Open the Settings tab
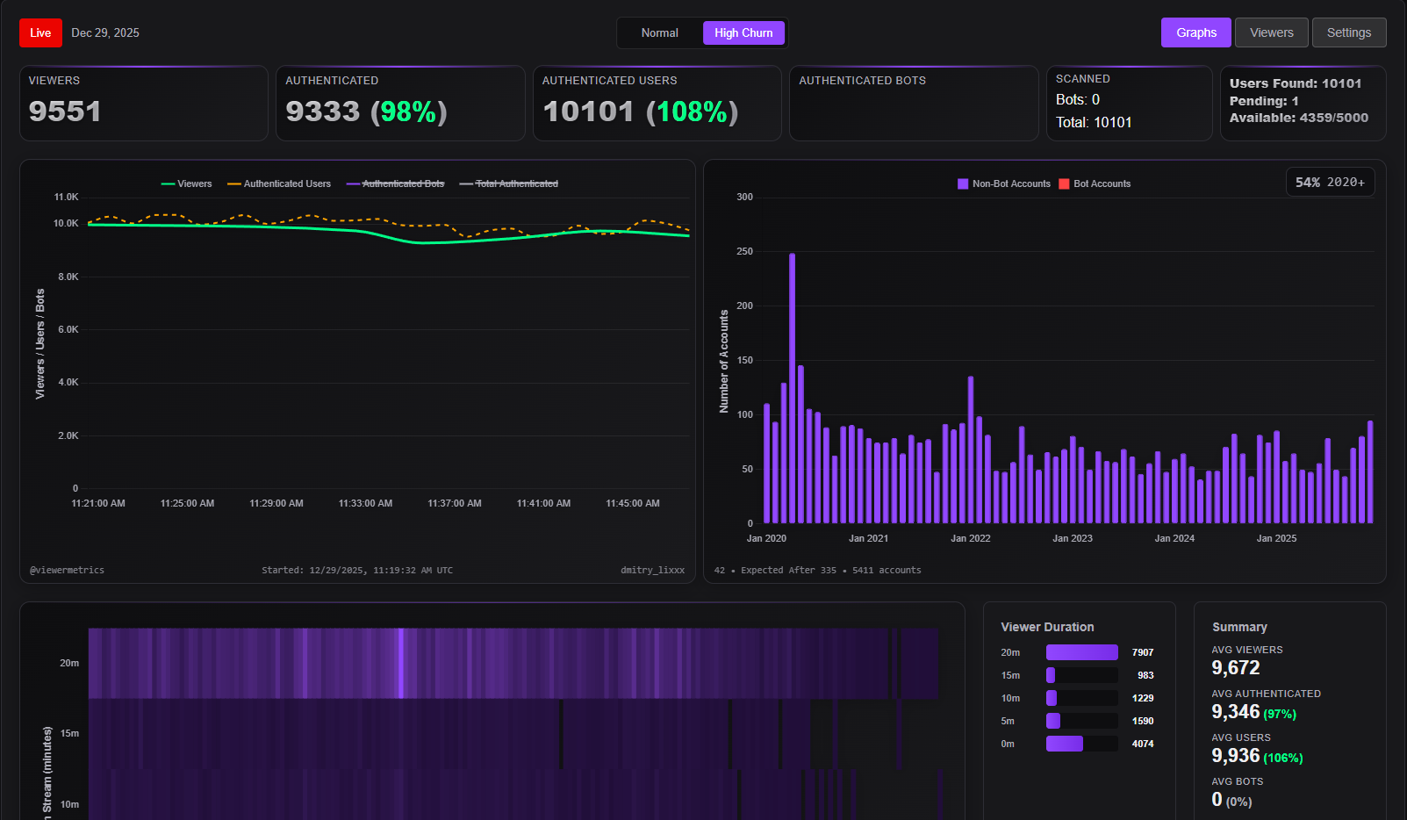 tap(1348, 32)
